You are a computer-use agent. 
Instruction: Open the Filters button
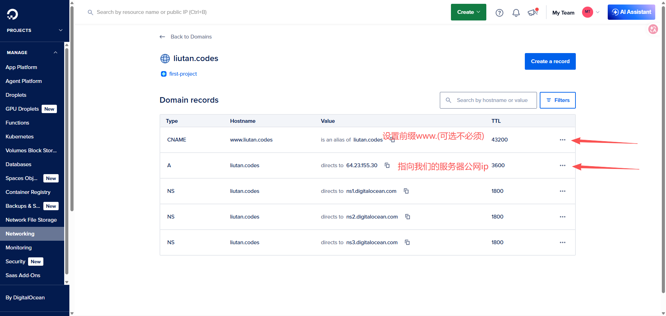tap(558, 100)
